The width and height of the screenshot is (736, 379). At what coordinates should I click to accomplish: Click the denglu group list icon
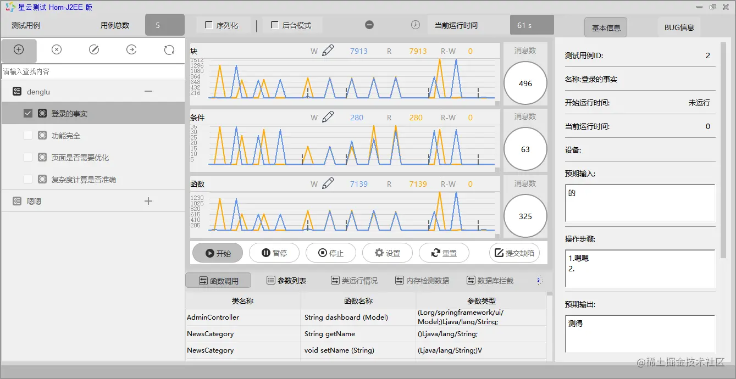(17, 92)
